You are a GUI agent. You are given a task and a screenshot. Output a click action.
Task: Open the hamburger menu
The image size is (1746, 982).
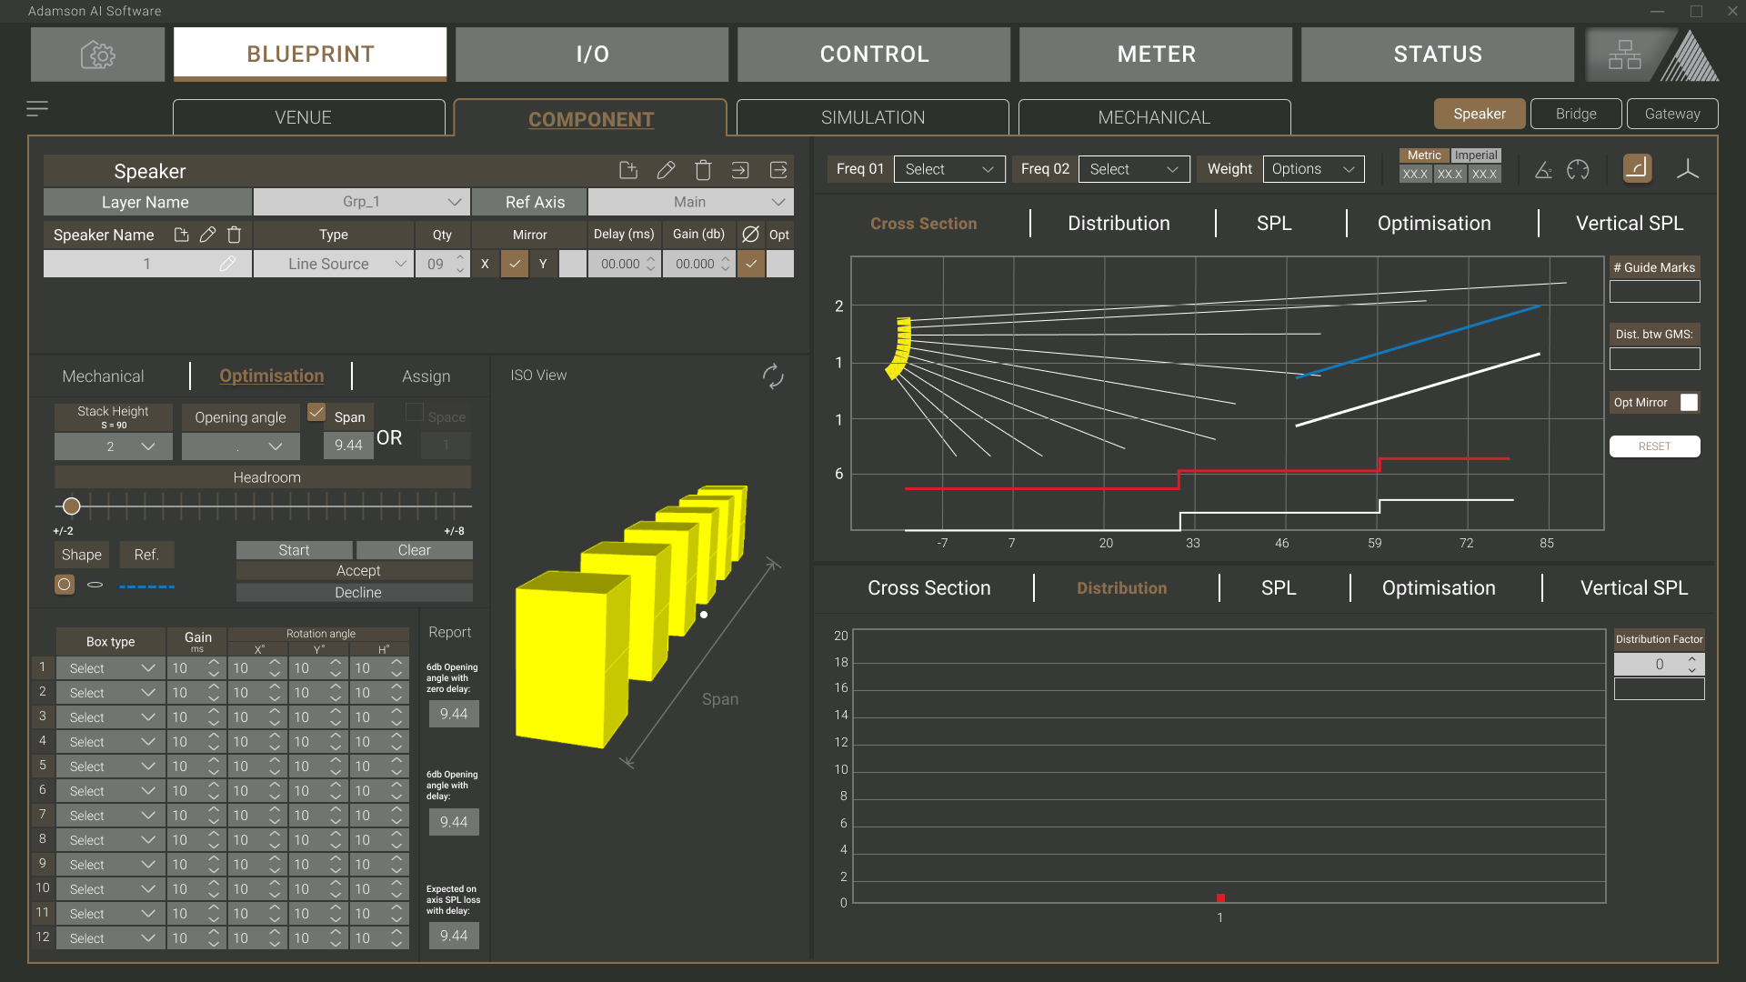click(x=37, y=109)
